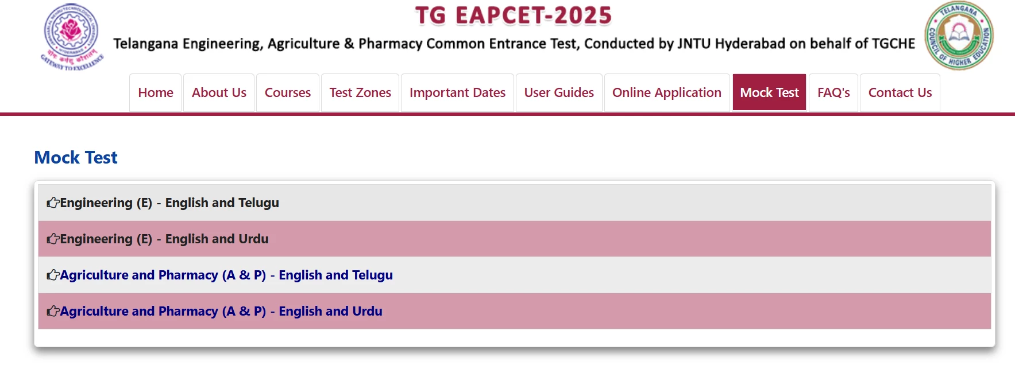Click the Telangana Council of Higher Education logo
Image resolution: width=1015 pixels, height=377 pixels.
pos(958,36)
